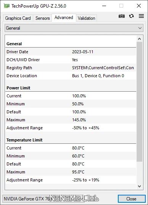The height and width of the screenshot is (205, 148).
Task: Expand the General category dropdown
Action: pos(74,28)
